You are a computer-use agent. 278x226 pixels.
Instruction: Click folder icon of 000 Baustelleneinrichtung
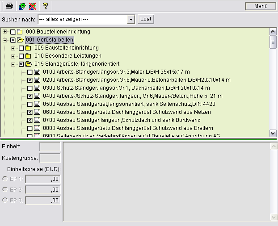click(x=20, y=32)
